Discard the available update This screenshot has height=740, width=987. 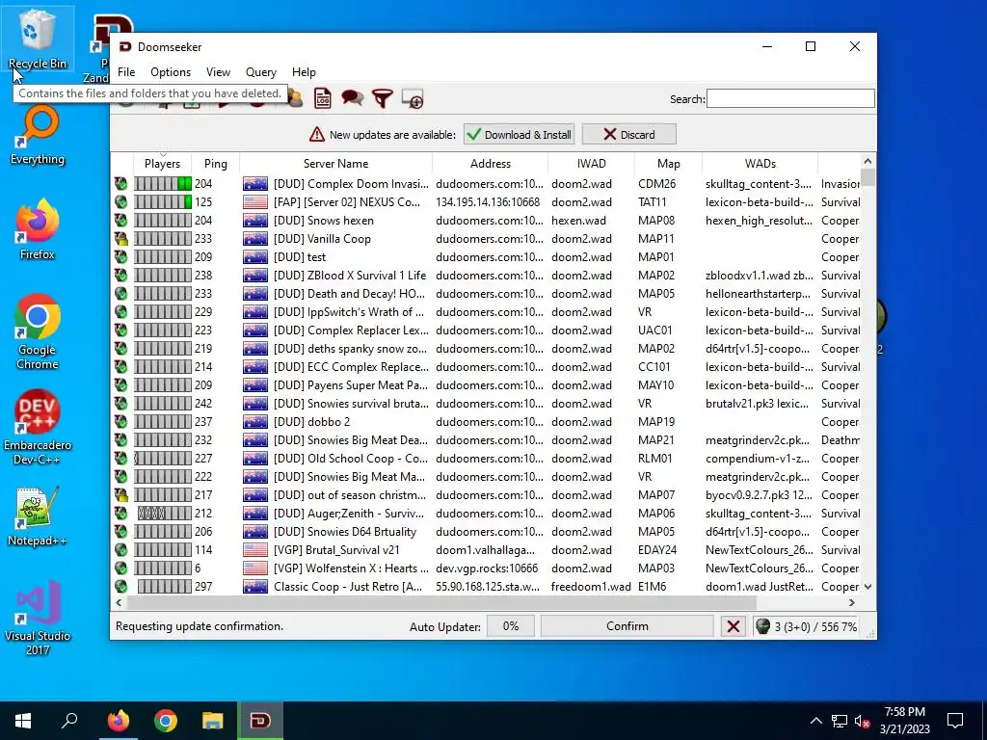(x=628, y=135)
